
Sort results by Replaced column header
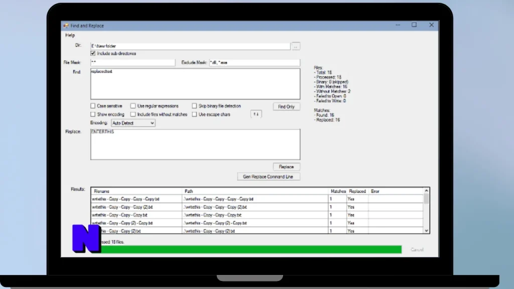[357, 191]
